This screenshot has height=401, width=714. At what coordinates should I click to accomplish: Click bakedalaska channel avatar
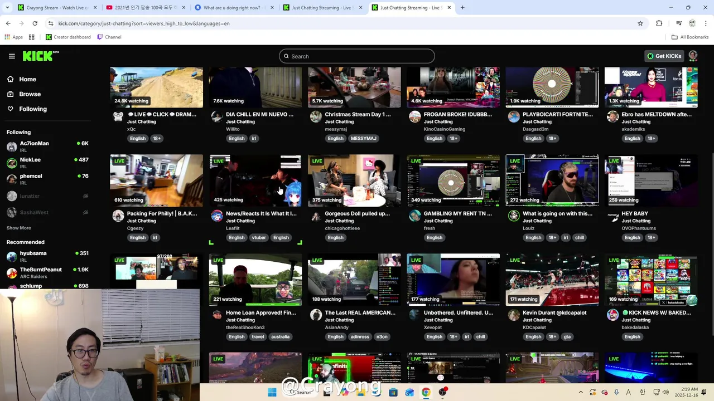click(612, 315)
